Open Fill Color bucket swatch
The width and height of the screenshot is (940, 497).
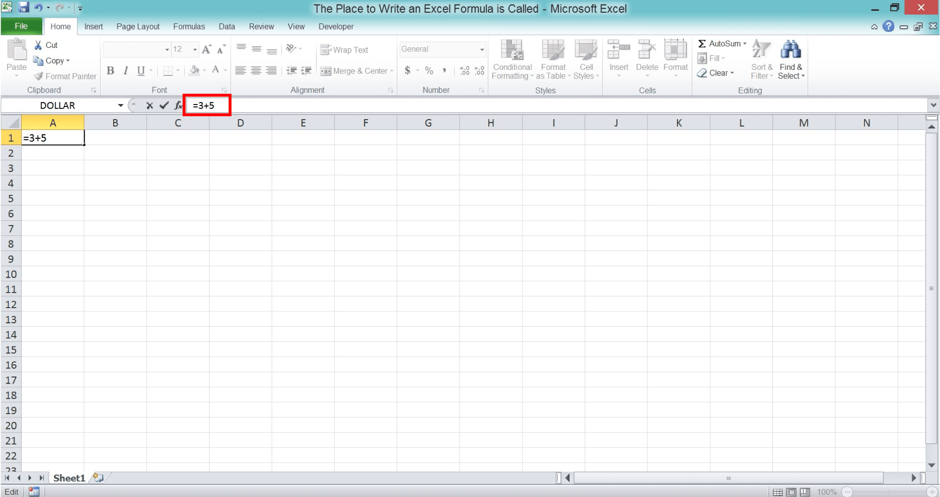click(x=194, y=71)
